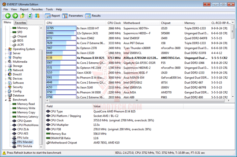Screen dimensions: 237x157
Task: Switch to the Menu tab
Action: [7, 22]
